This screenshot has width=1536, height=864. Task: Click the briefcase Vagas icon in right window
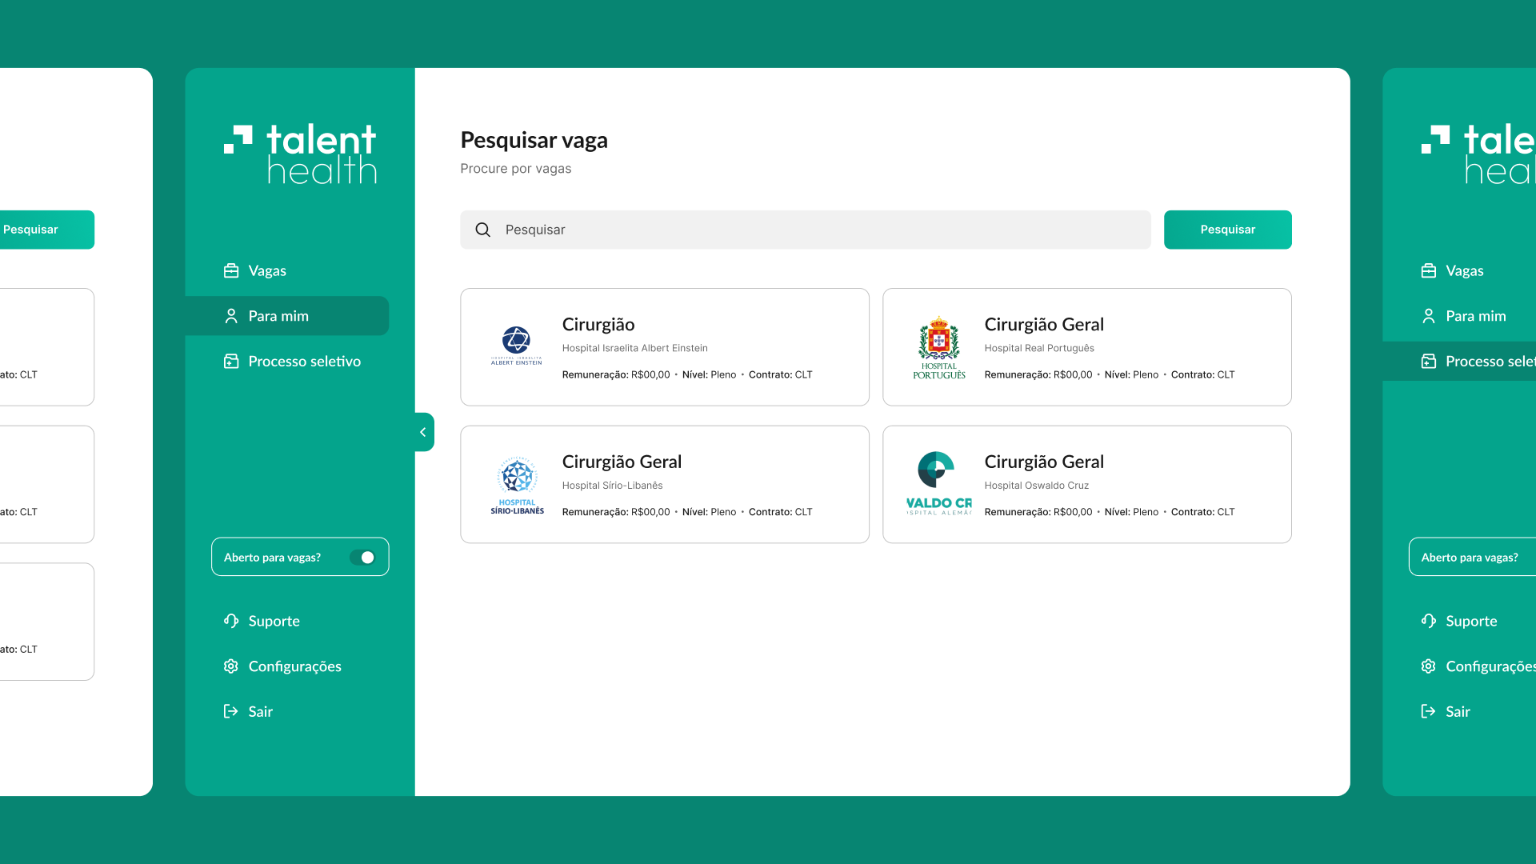[1429, 270]
